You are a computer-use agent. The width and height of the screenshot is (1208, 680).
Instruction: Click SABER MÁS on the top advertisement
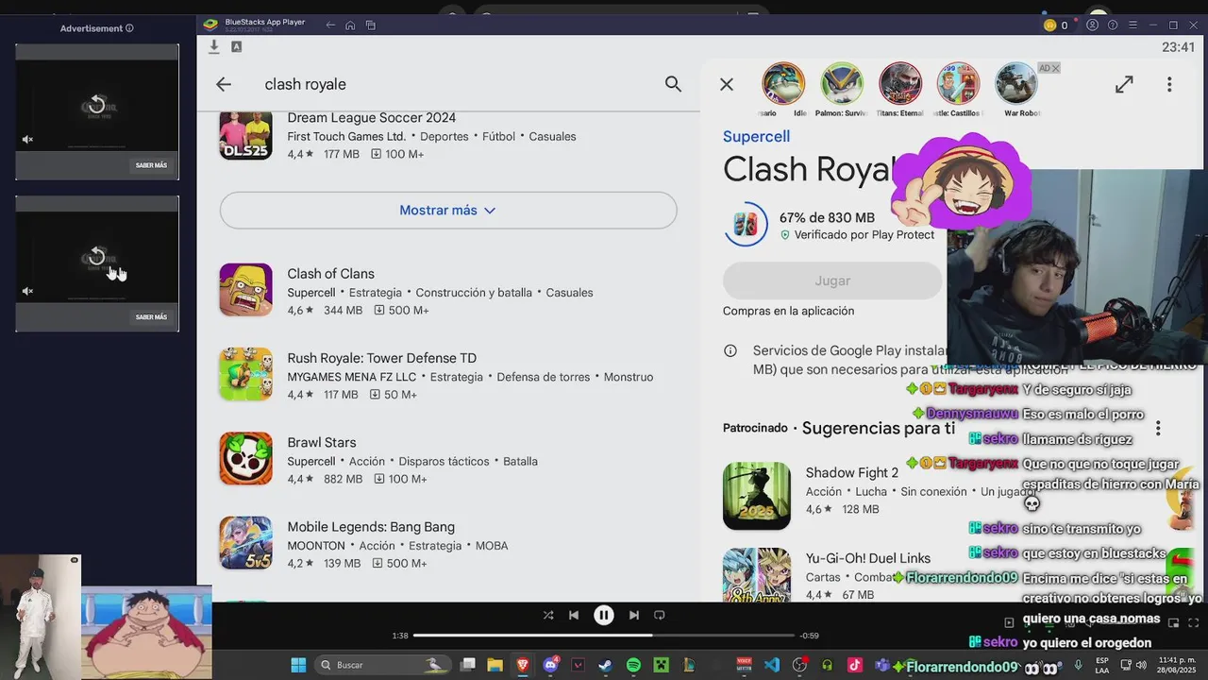pos(151,165)
